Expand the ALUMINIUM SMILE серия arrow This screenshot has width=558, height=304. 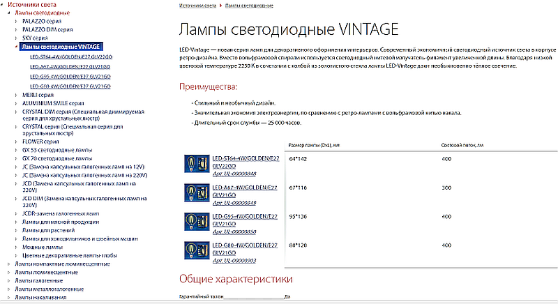coord(16,103)
